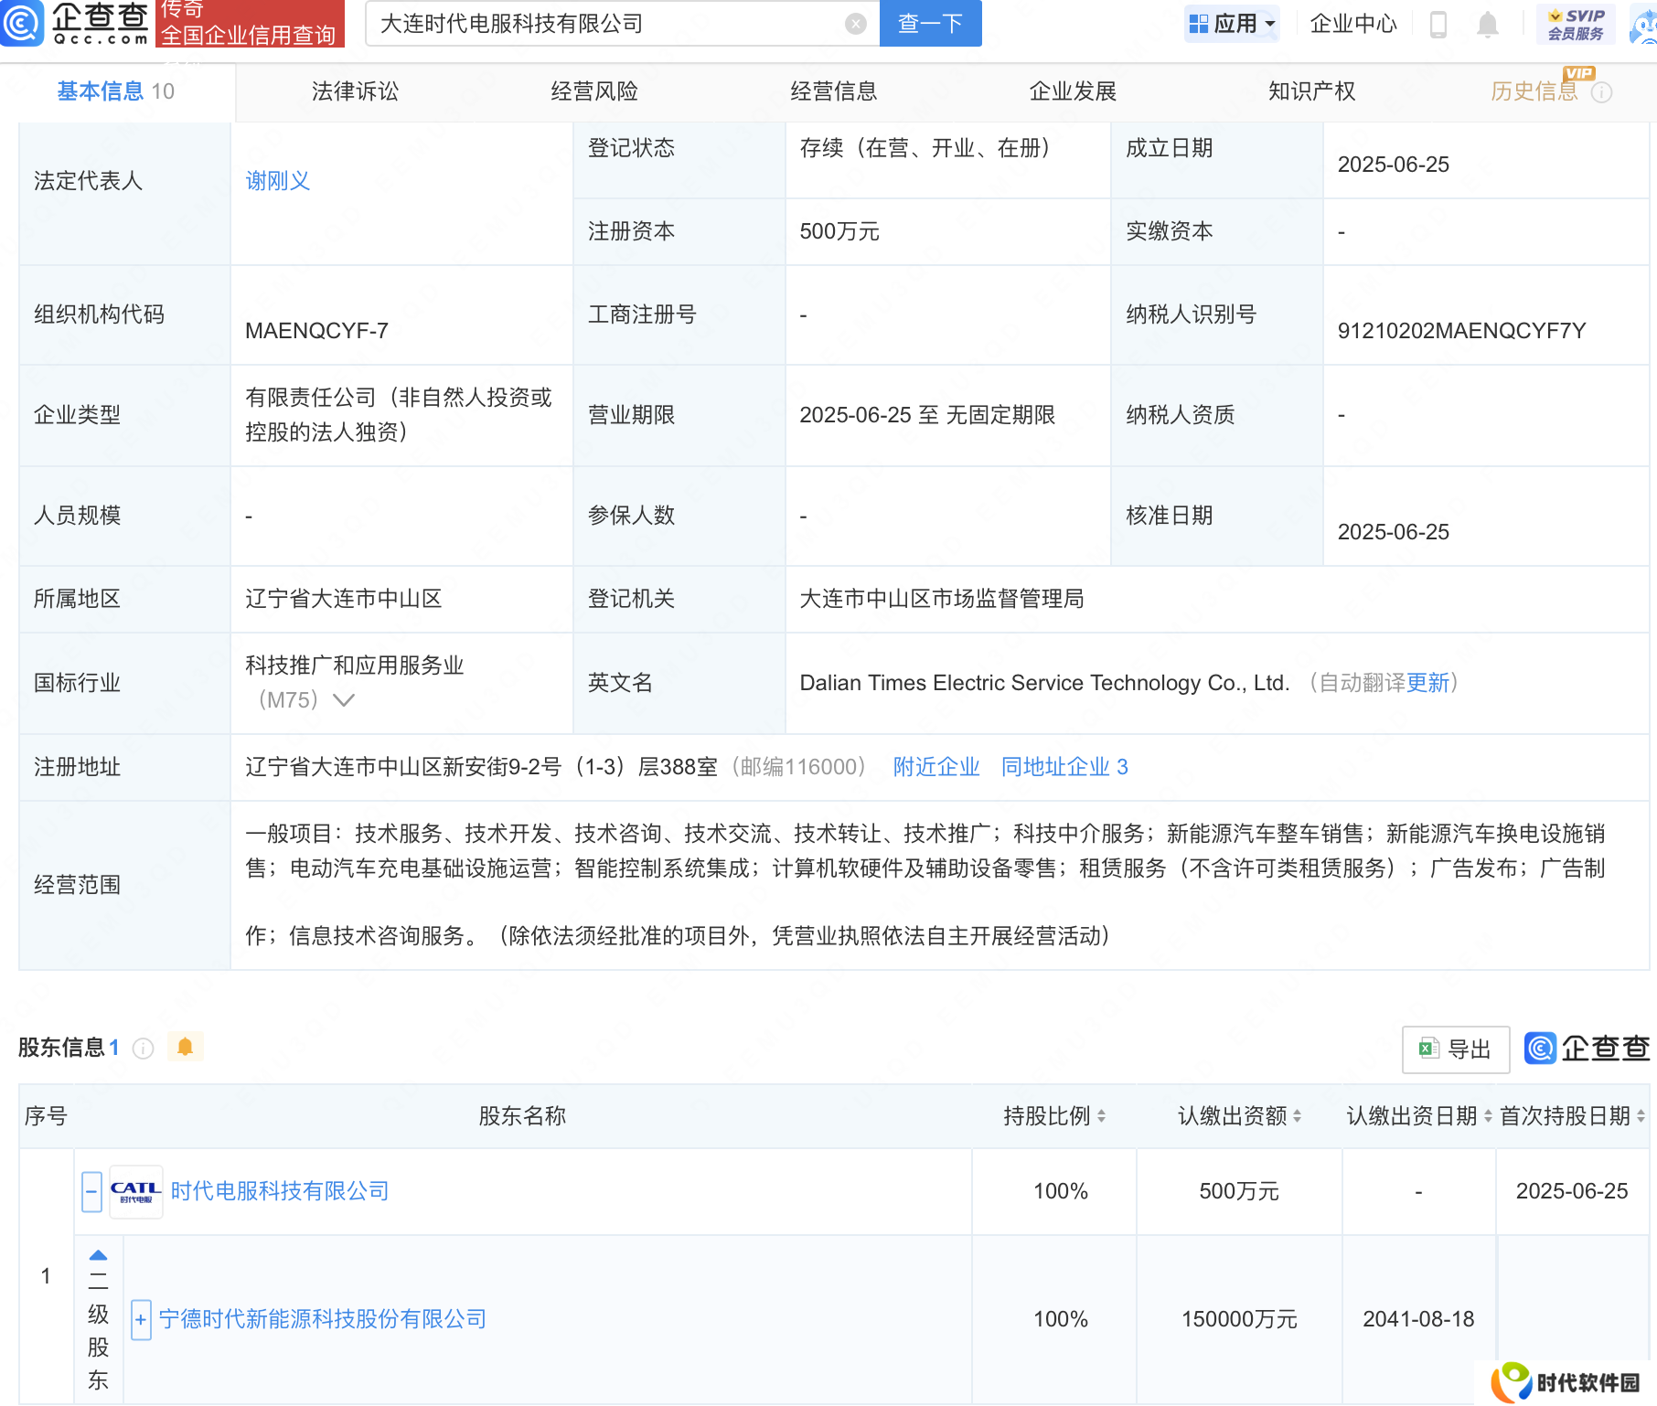The width and height of the screenshot is (1657, 1406).
Task: Open 宁德时代新能源科技股份有限公司 link
Action: (323, 1319)
